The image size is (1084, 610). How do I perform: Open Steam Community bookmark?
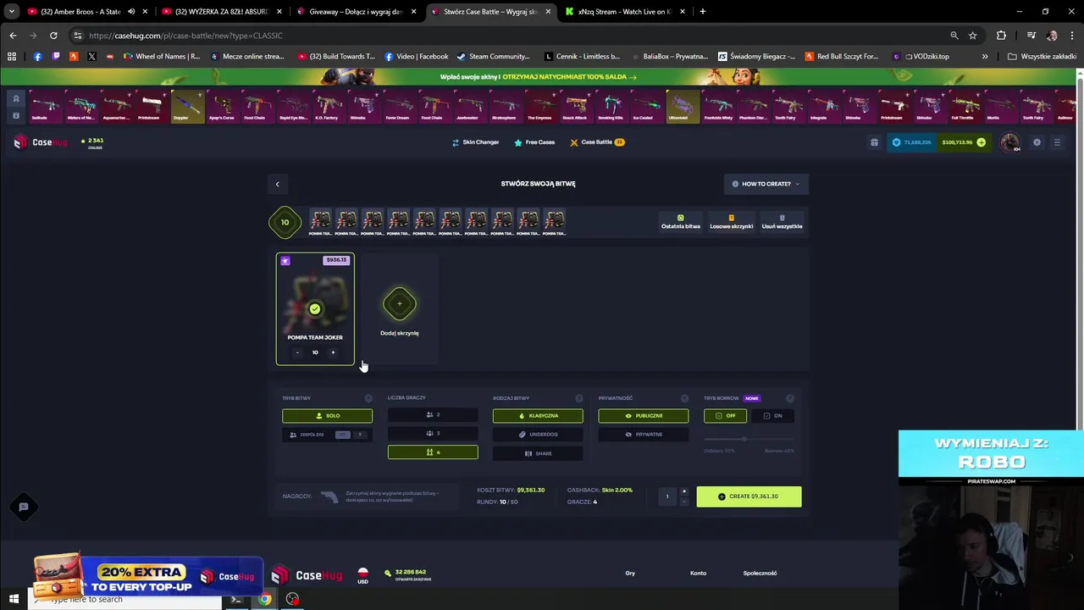pos(493,57)
